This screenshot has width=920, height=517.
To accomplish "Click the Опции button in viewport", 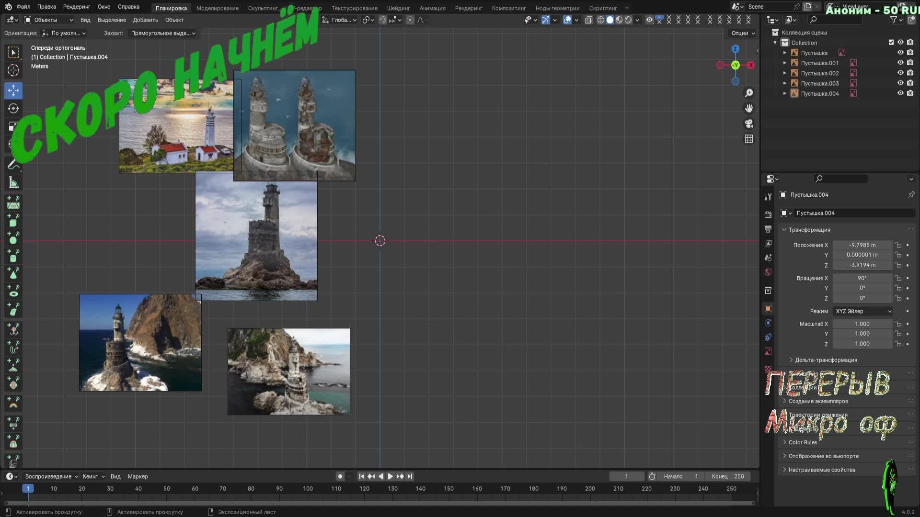I will tap(743, 33).
